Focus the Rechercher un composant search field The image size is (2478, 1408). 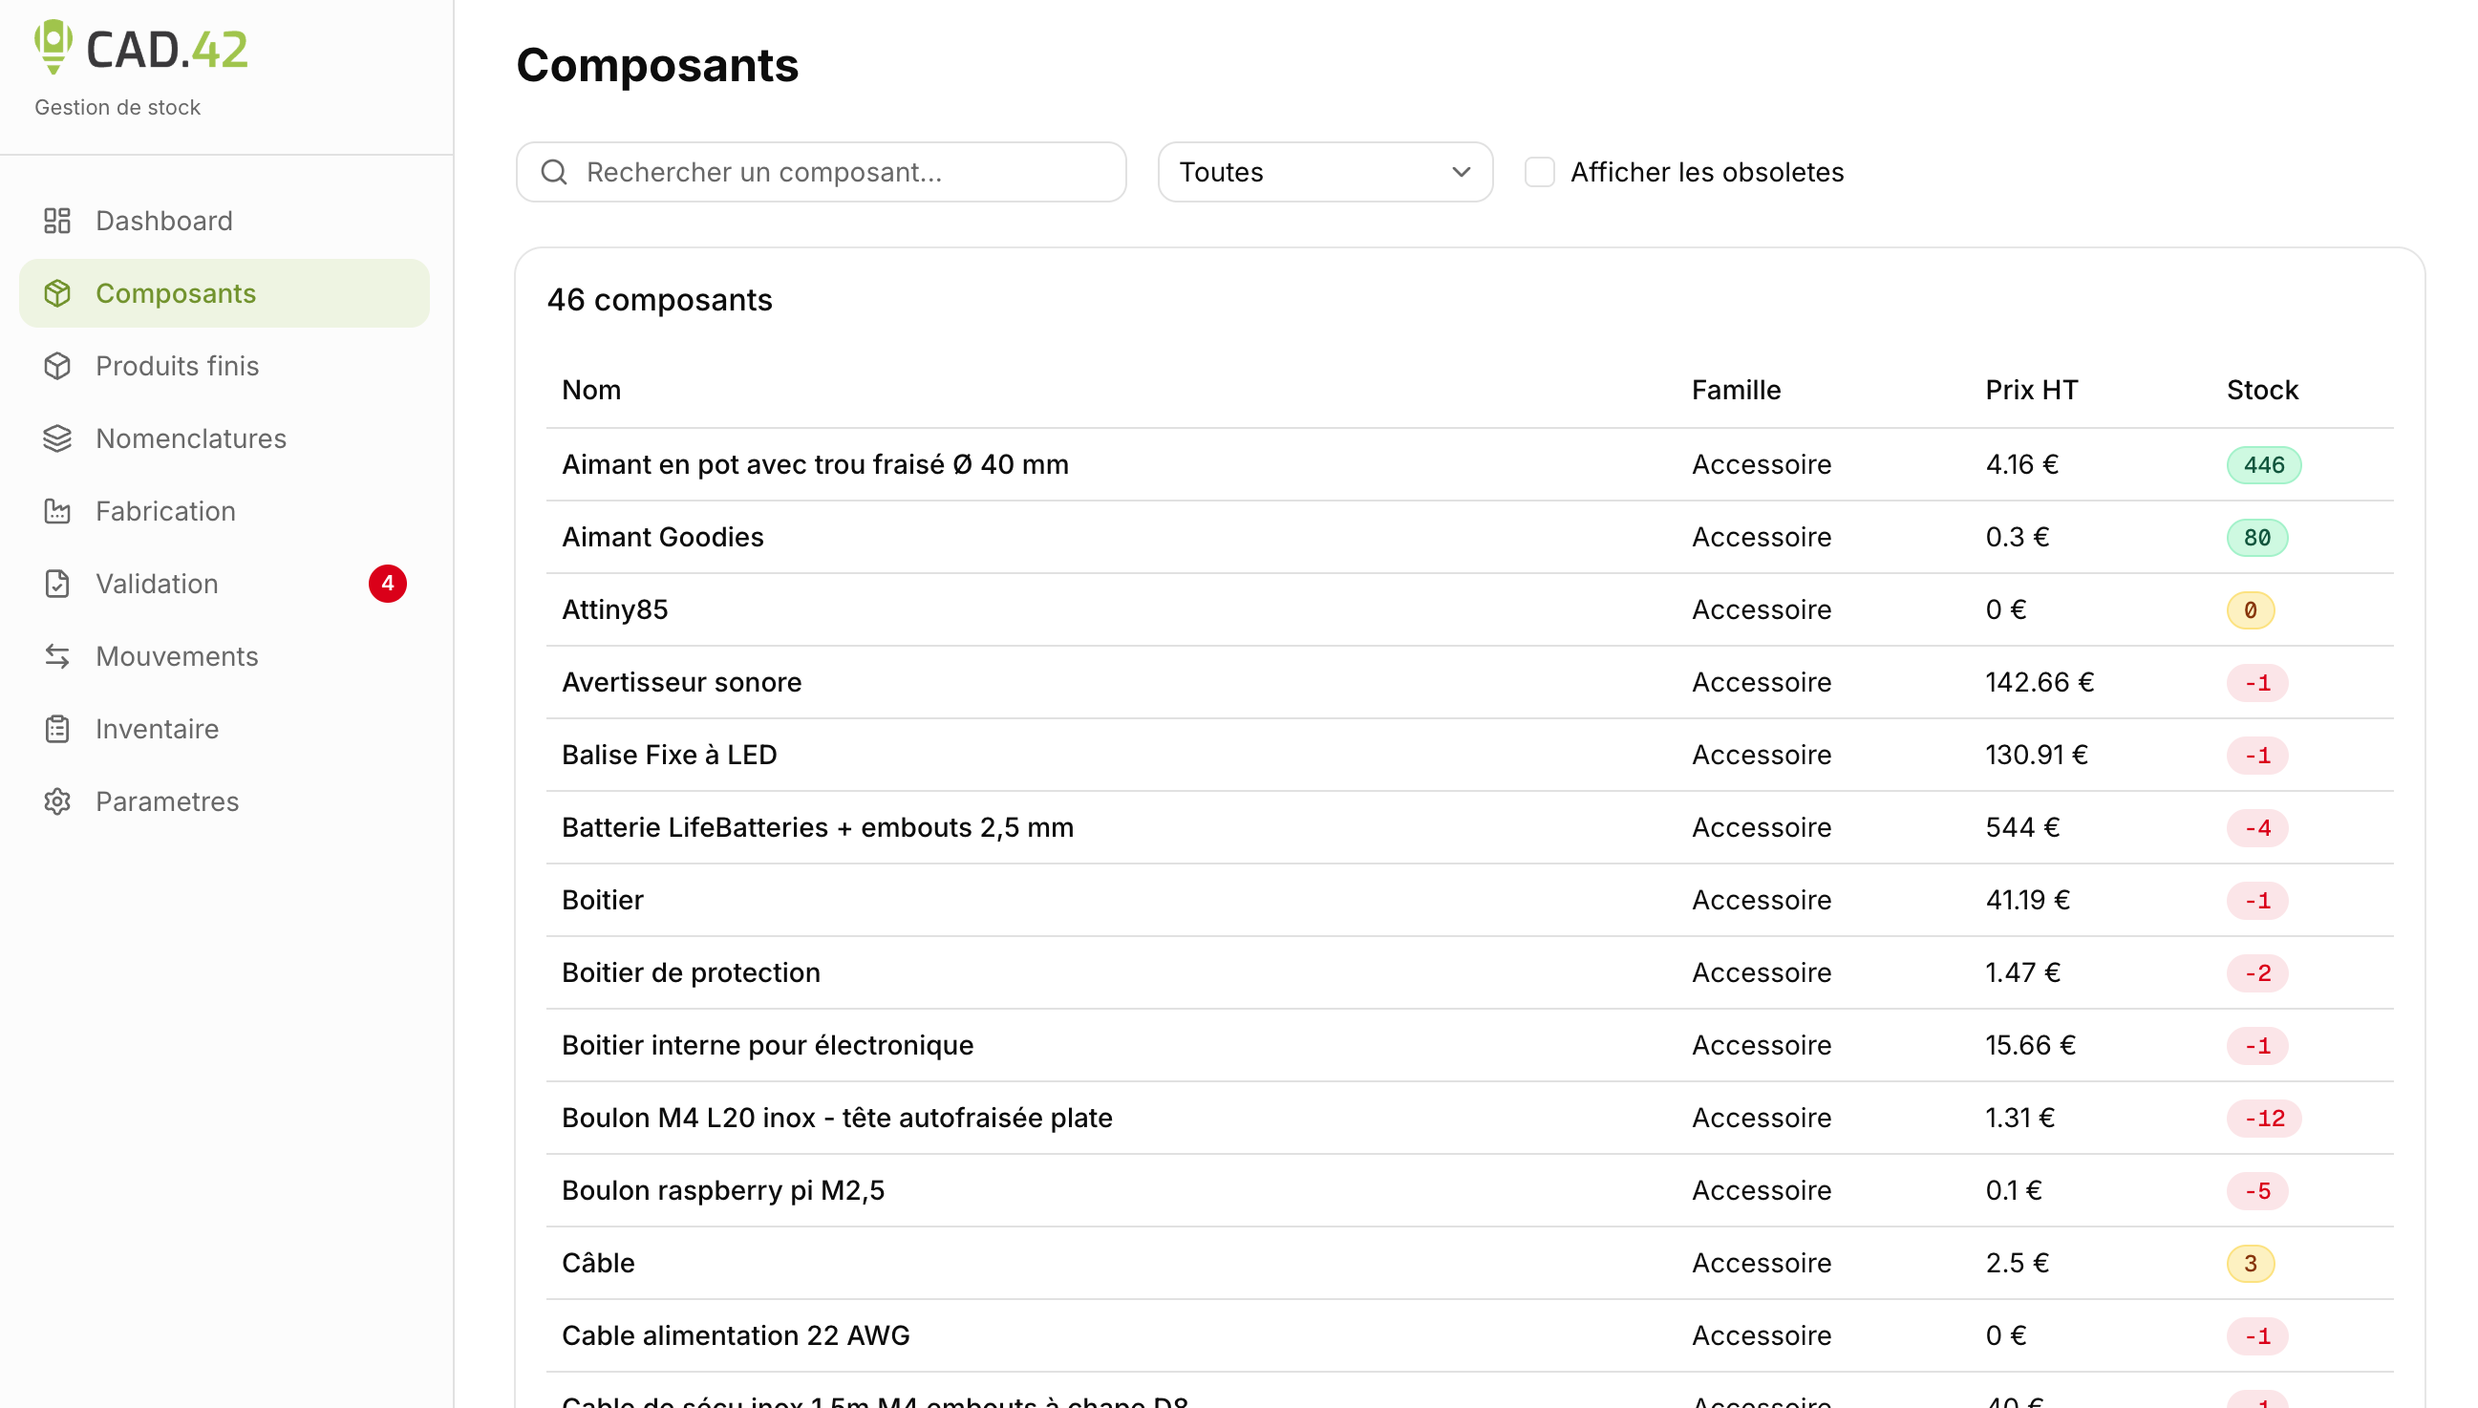[x=821, y=172]
